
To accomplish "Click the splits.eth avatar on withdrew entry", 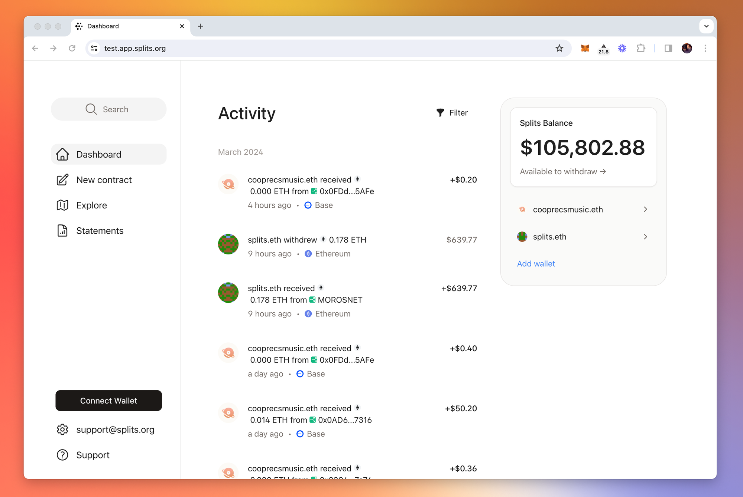I will (x=228, y=244).
